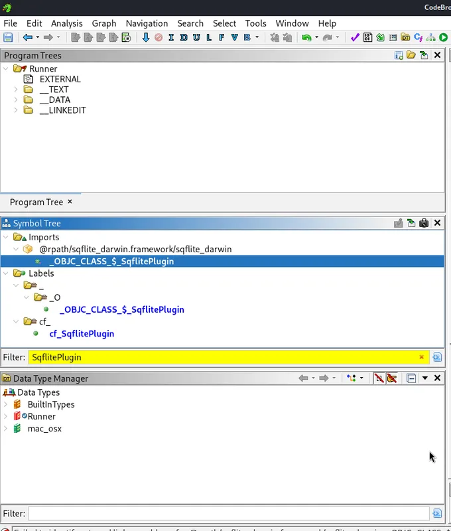This screenshot has height=531, width=451.
Task: Open the undo history dropdown arrow
Action: [x=316, y=37]
